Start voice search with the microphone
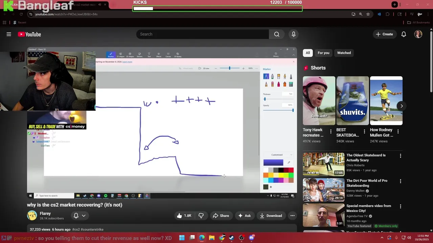Image resolution: width=433 pixels, height=243 pixels. click(x=294, y=34)
